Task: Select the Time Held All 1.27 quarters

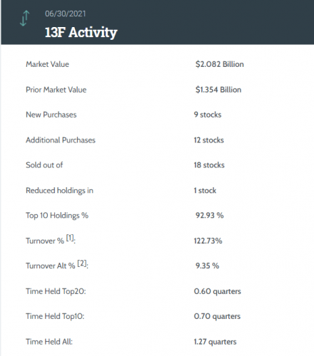Action: (x=215, y=342)
